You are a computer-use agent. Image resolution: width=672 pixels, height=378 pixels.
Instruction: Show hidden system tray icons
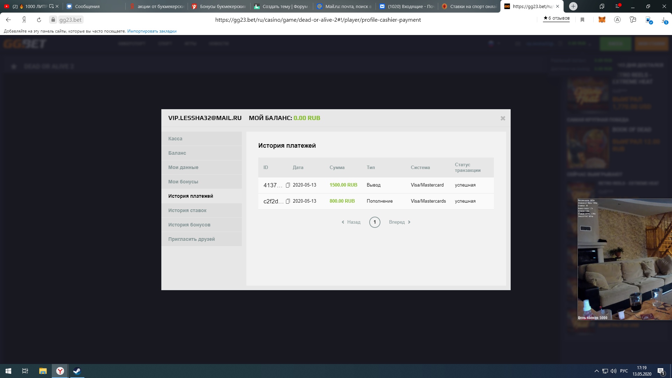pos(596,371)
